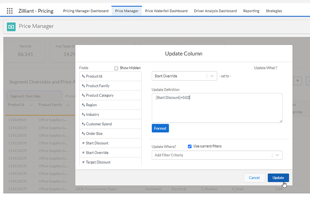Switch to Pricing Manager Dashboard tab
The height and width of the screenshot is (207, 310).
[85, 11]
